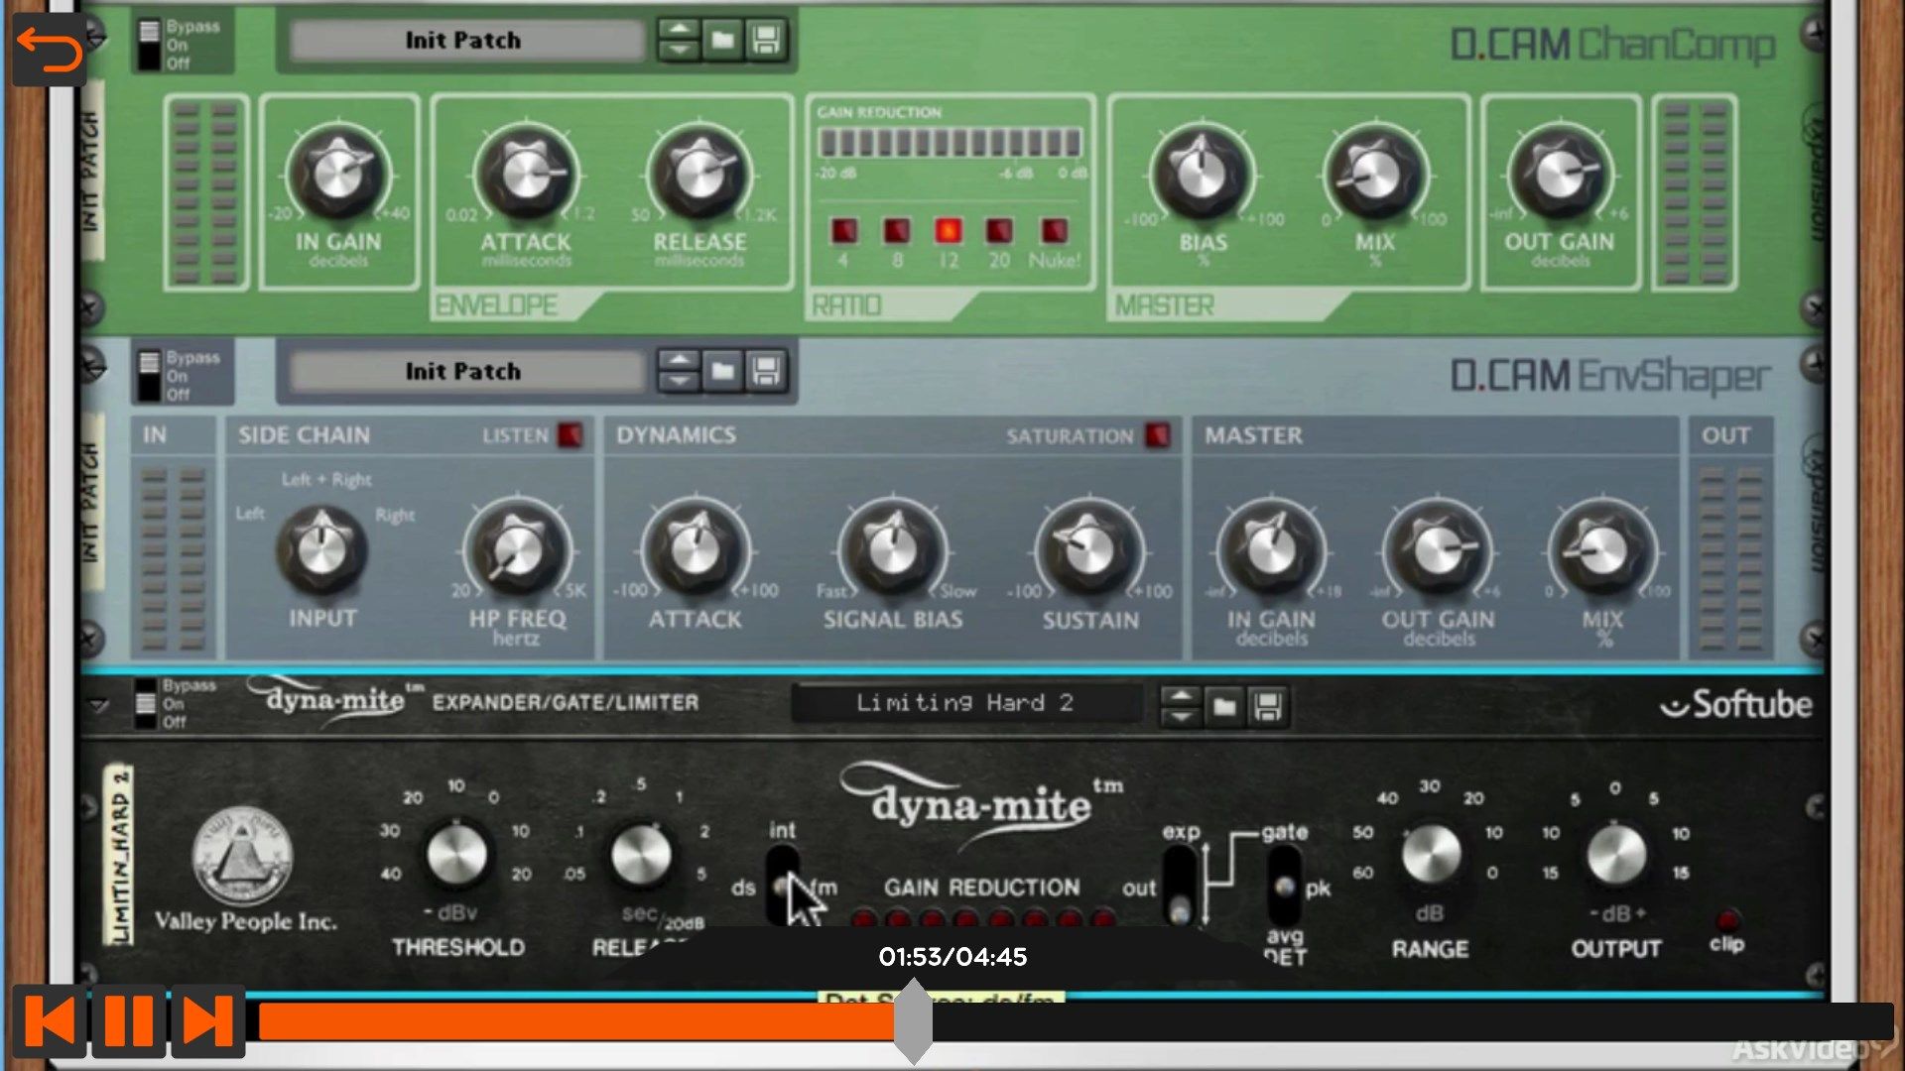Click the Valley People Inc. logo
The width and height of the screenshot is (1905, 1071).
pos(242,856)
